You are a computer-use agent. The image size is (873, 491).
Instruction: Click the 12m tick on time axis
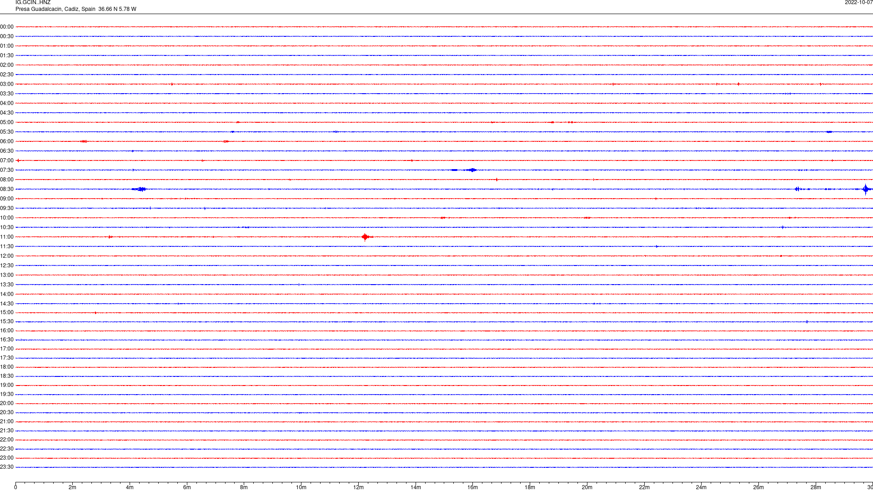358,487
